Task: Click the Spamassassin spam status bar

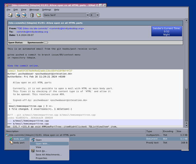Action: coord(46,43)
